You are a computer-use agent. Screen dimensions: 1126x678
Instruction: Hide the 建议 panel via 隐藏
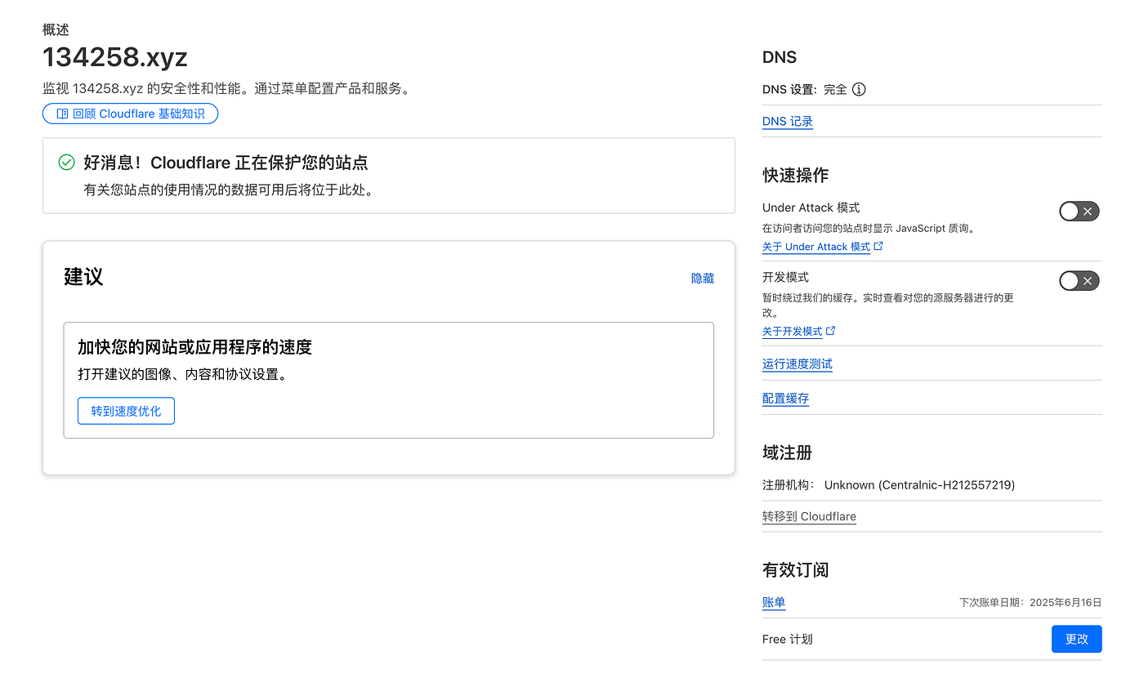pos(703,279)
